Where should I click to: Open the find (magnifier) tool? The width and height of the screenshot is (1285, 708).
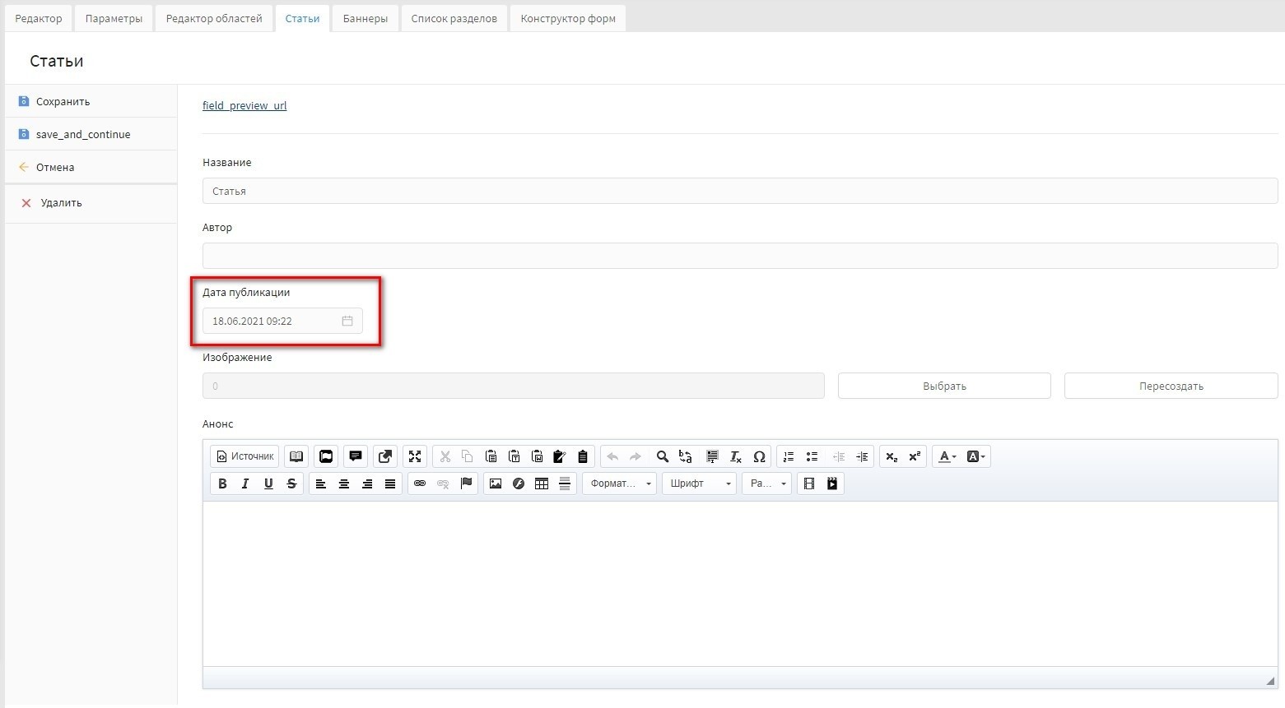(662, 456)
